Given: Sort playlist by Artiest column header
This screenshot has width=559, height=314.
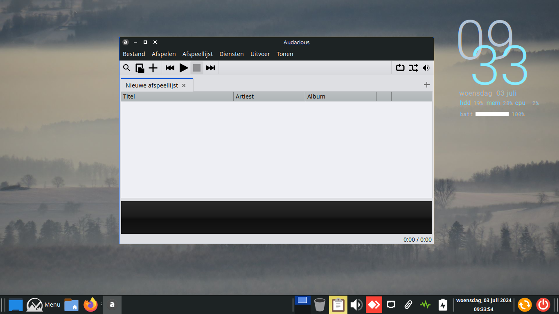Looking at the screenshot, I should (269, 96).
